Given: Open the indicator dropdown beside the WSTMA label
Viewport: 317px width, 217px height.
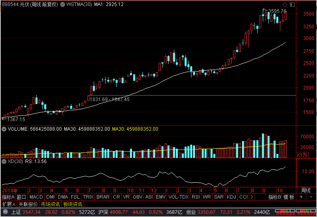Looking at the screenshot, I should pyautogui.click(x=63, y=4).
